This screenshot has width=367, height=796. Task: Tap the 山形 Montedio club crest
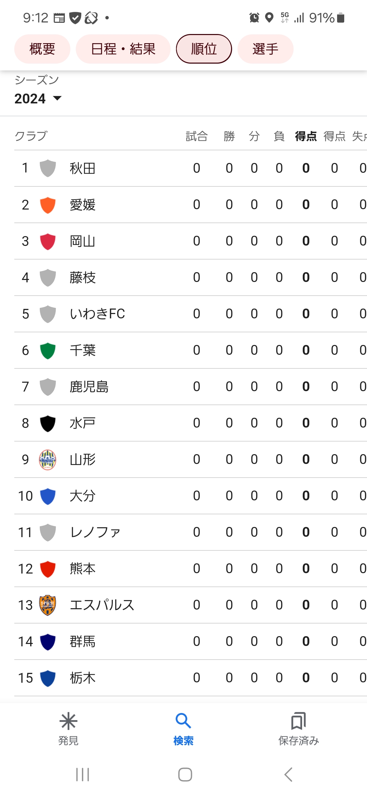point(48,460)
